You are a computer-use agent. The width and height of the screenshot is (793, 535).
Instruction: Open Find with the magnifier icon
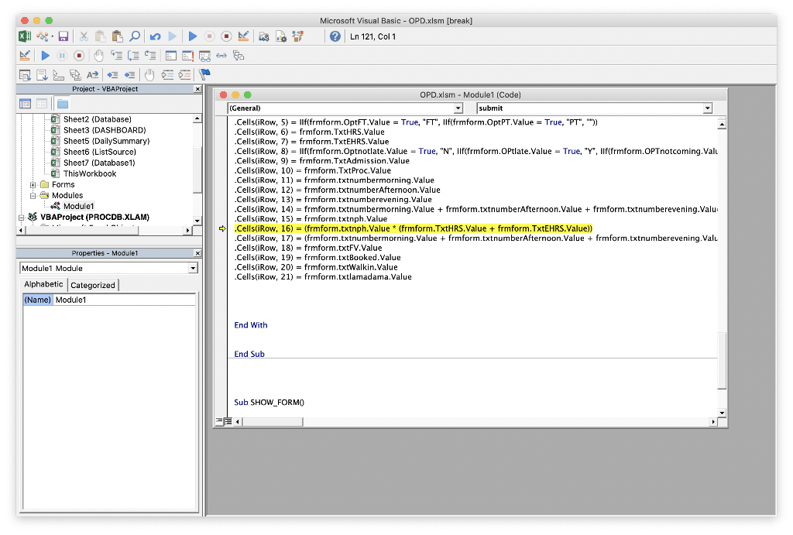pyautogui.click(x=135, y=36)
